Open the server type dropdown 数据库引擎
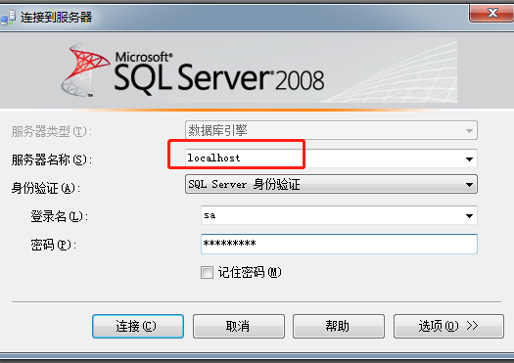Viewport: 514px width, 363px height. click(331, 130)
